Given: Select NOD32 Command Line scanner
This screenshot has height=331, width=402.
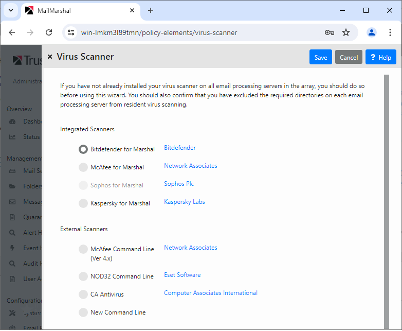Looking at the screenshot, I should pos(83,276).
